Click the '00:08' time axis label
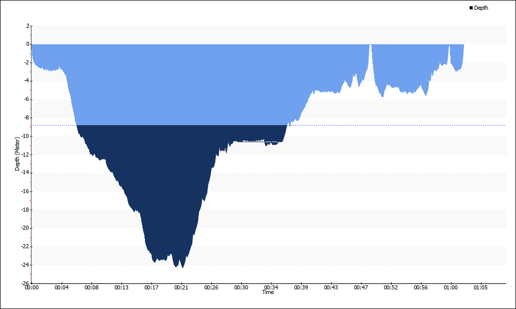The image size is (516, 309). (x=91, y=288)
